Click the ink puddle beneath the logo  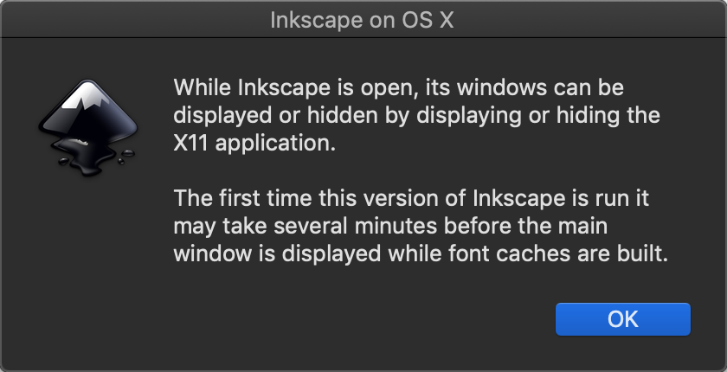97,158
